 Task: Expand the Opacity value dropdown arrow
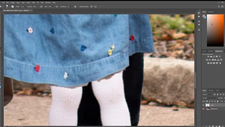click(38, 7)
